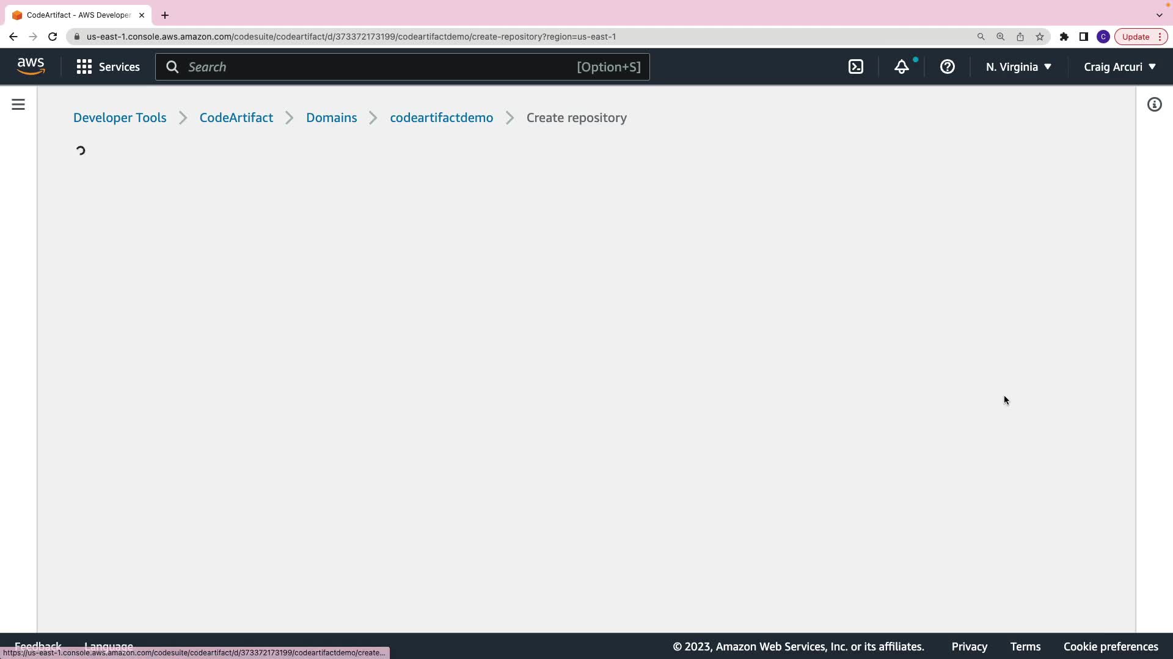The height and width of the screenshot is (659, 1173).
Task: Expand the browser tab list chevron
Action: (x=1159, y=15)
